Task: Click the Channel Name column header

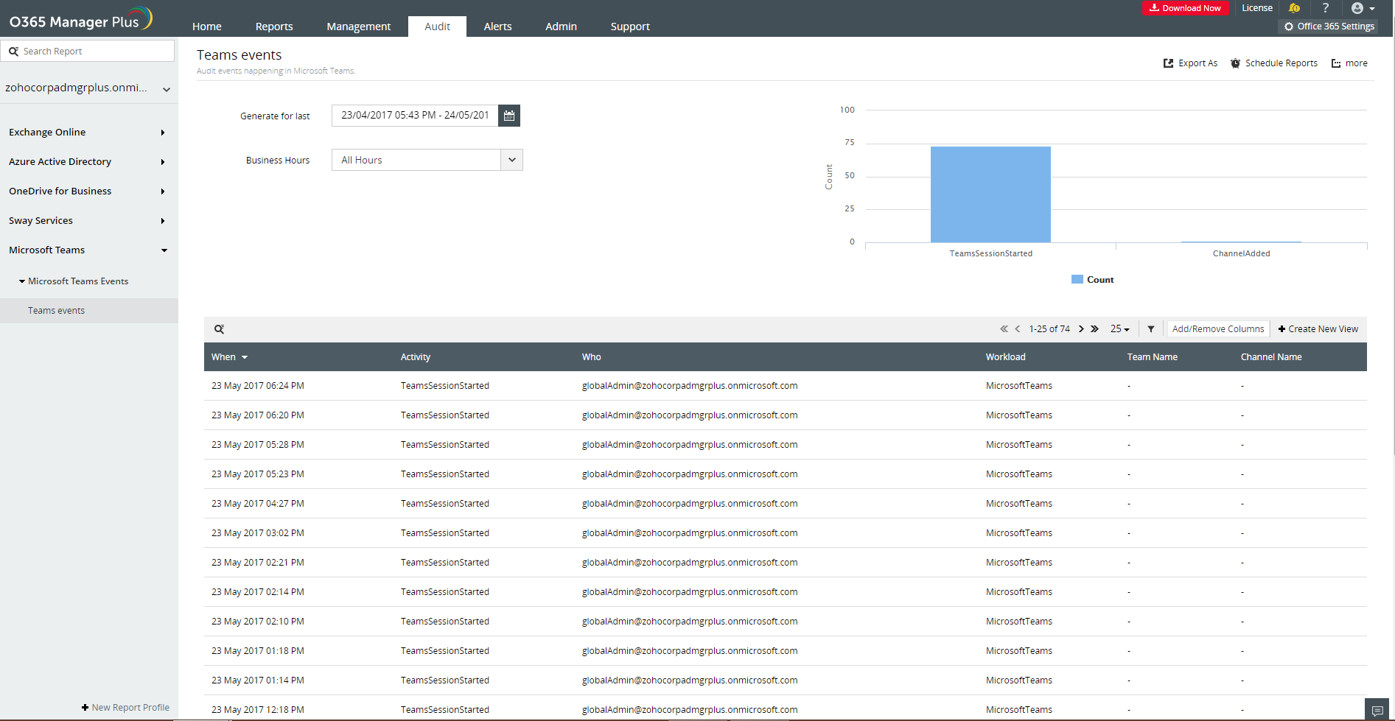Action: tap(1271, 357)
